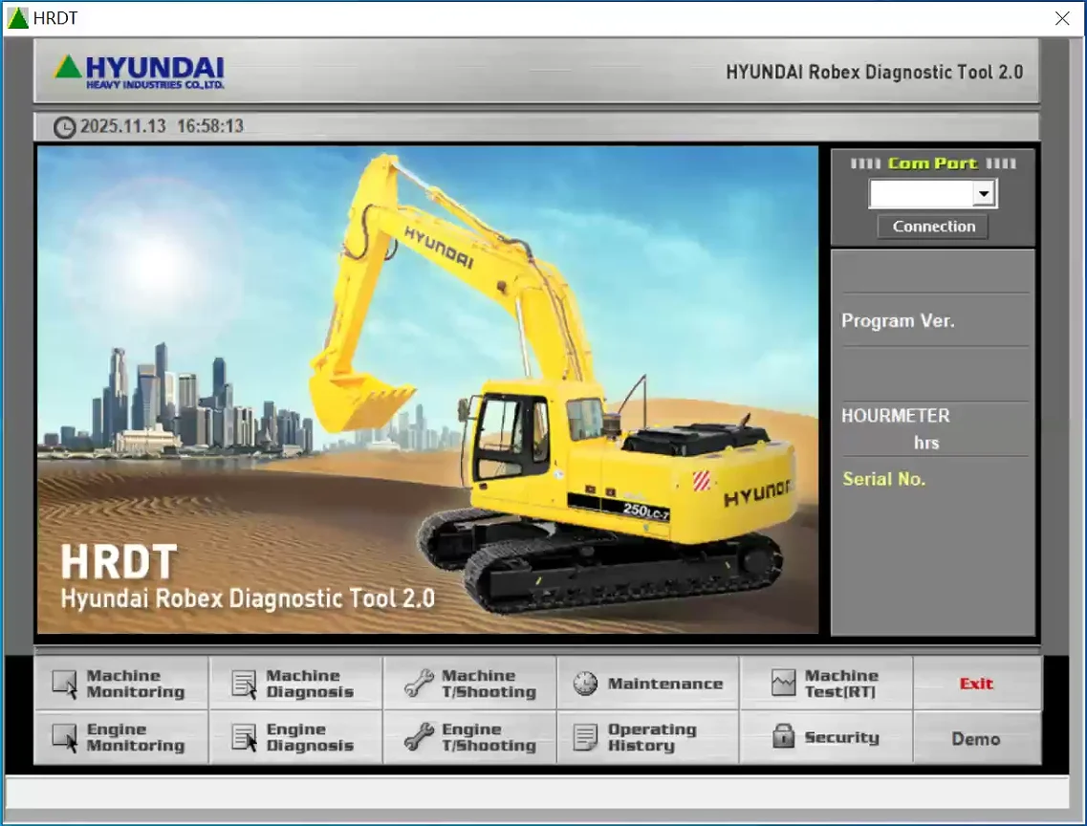Click the Machine Test(RT) graph icon
Viewport: 1087px width, 826px height.
point(783,684)
